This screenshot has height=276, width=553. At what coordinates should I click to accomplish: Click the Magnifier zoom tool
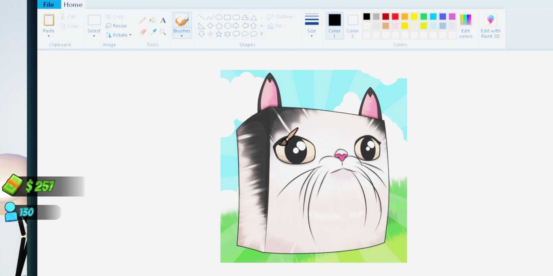point(163,32)
